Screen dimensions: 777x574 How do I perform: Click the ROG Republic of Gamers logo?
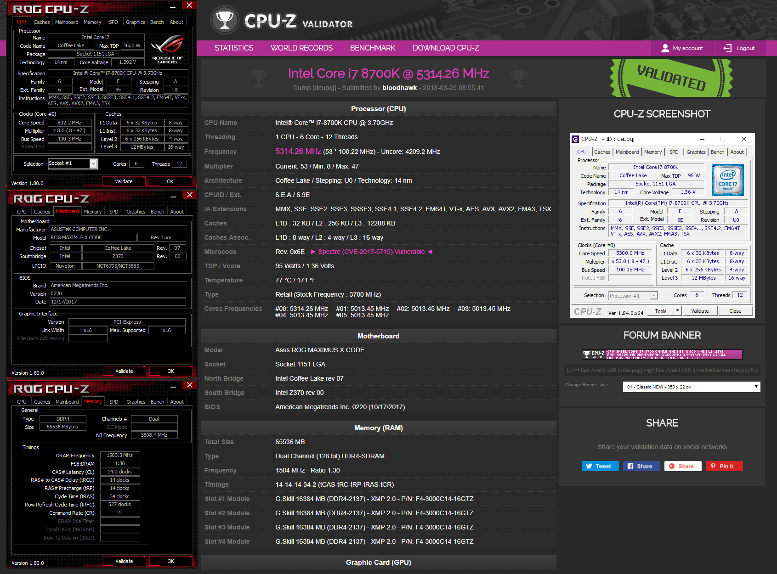(x=167, y=49)
